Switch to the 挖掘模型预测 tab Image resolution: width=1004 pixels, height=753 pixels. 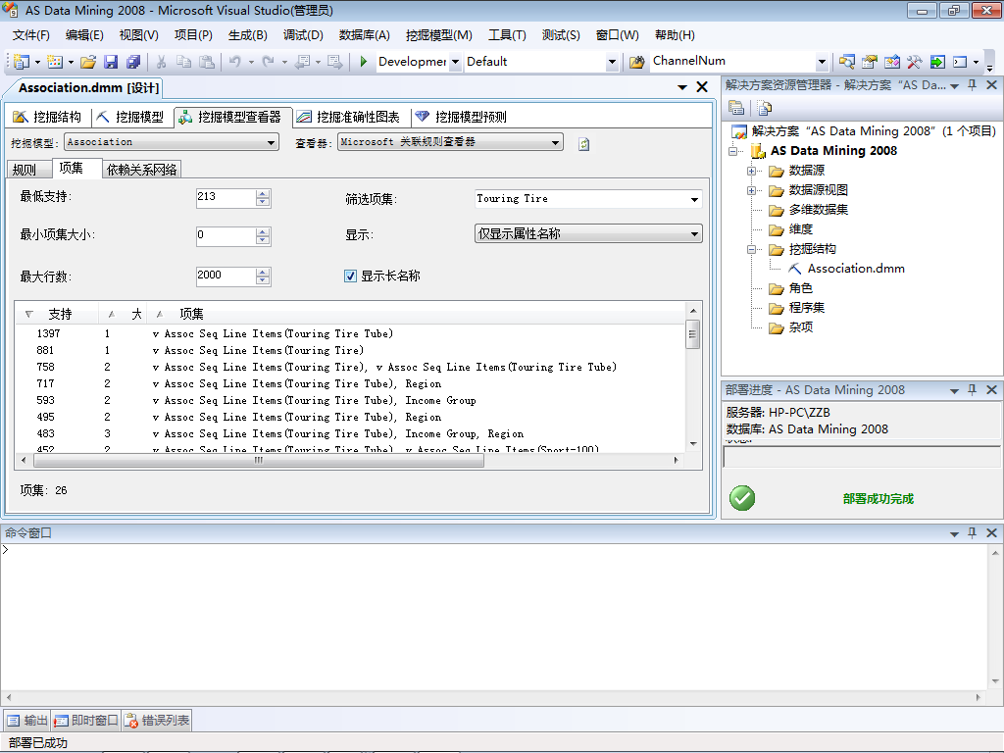coord(462,117)
